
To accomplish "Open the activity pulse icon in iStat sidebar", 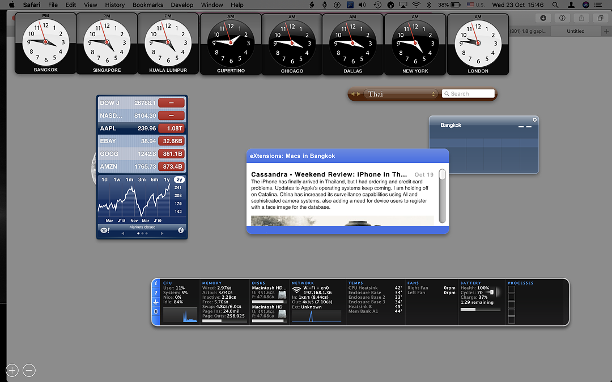I will pyautogui.click(x=156, y=302).
